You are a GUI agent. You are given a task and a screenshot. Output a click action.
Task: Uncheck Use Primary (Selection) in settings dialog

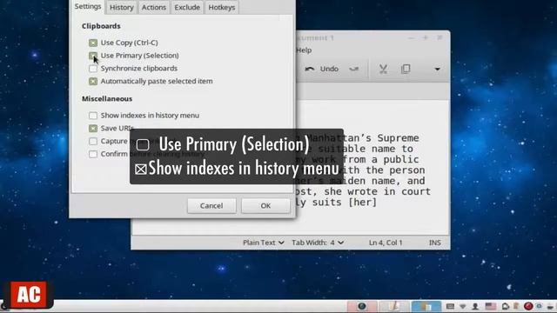93,56
